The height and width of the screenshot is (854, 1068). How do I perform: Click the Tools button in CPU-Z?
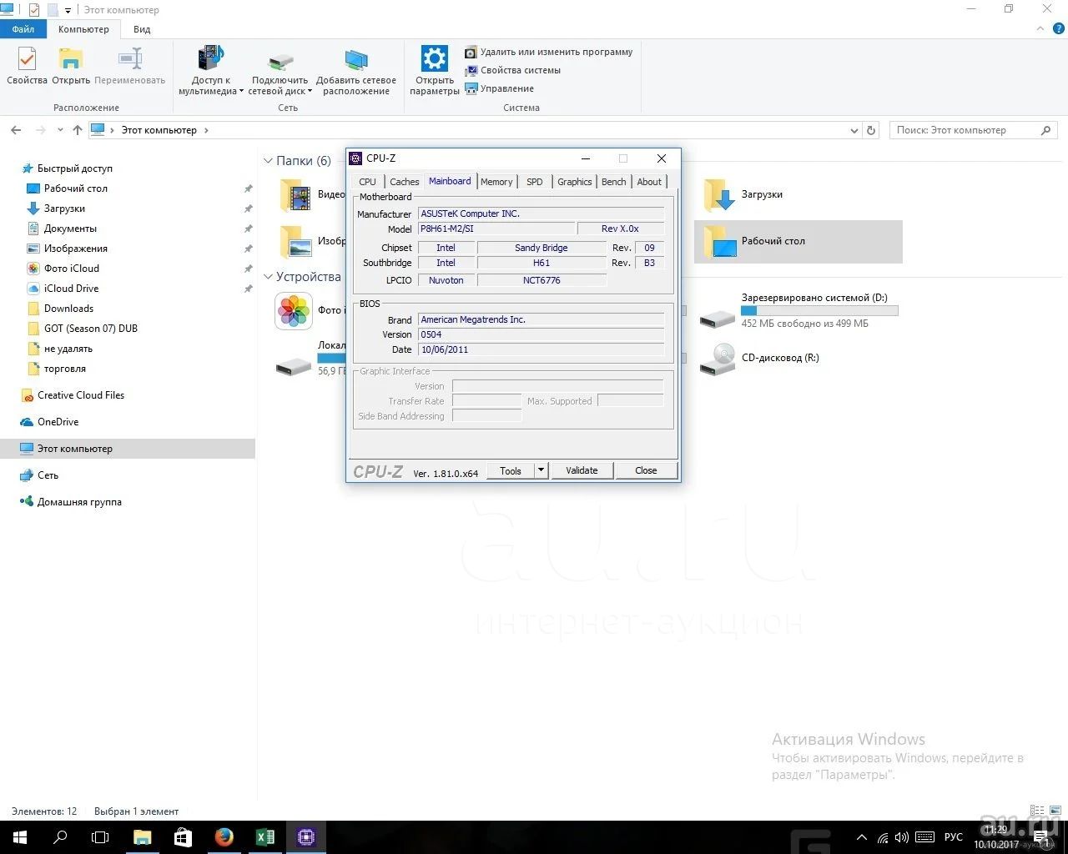point(511,470)
